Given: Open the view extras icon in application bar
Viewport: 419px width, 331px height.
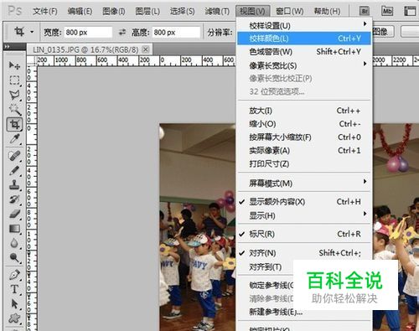Looking at the screenshot, I should [x=410, y=11].
